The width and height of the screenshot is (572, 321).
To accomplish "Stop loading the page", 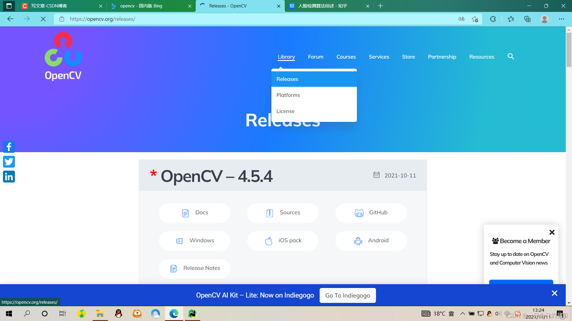I will click(x=43, y=19).
